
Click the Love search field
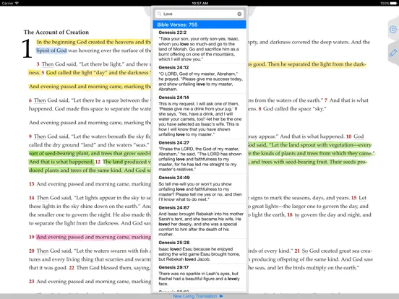[x=199, y=14]
